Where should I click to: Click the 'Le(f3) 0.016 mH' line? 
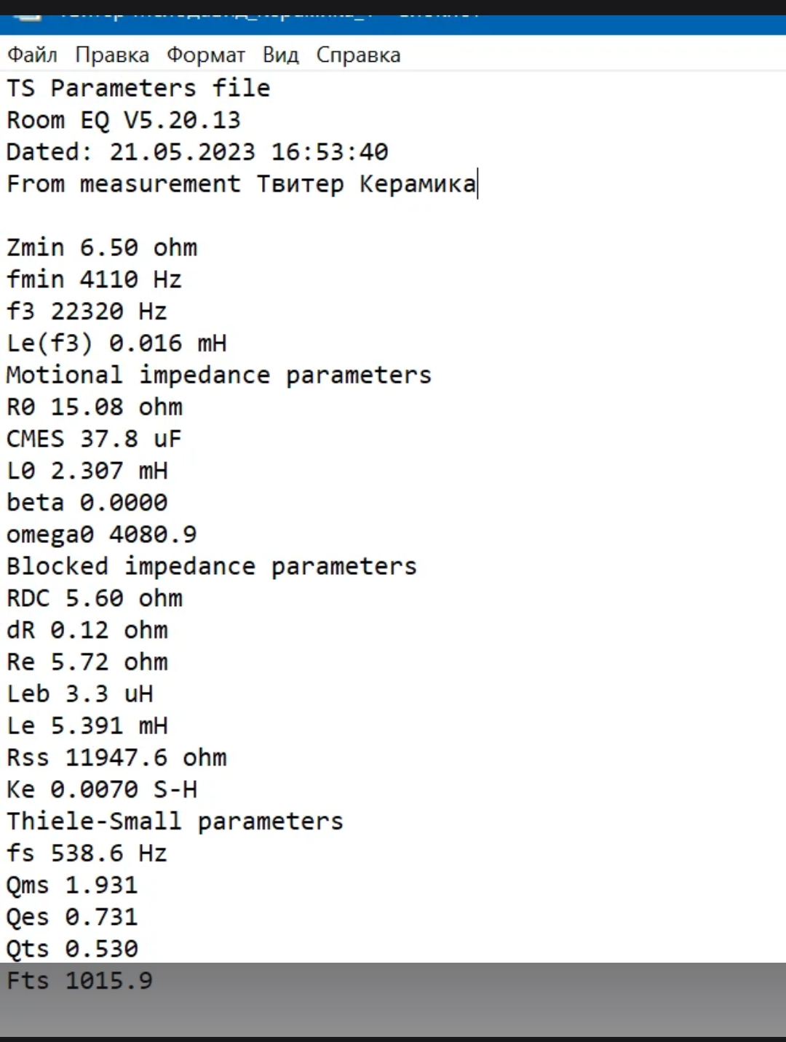coord(116,343)
